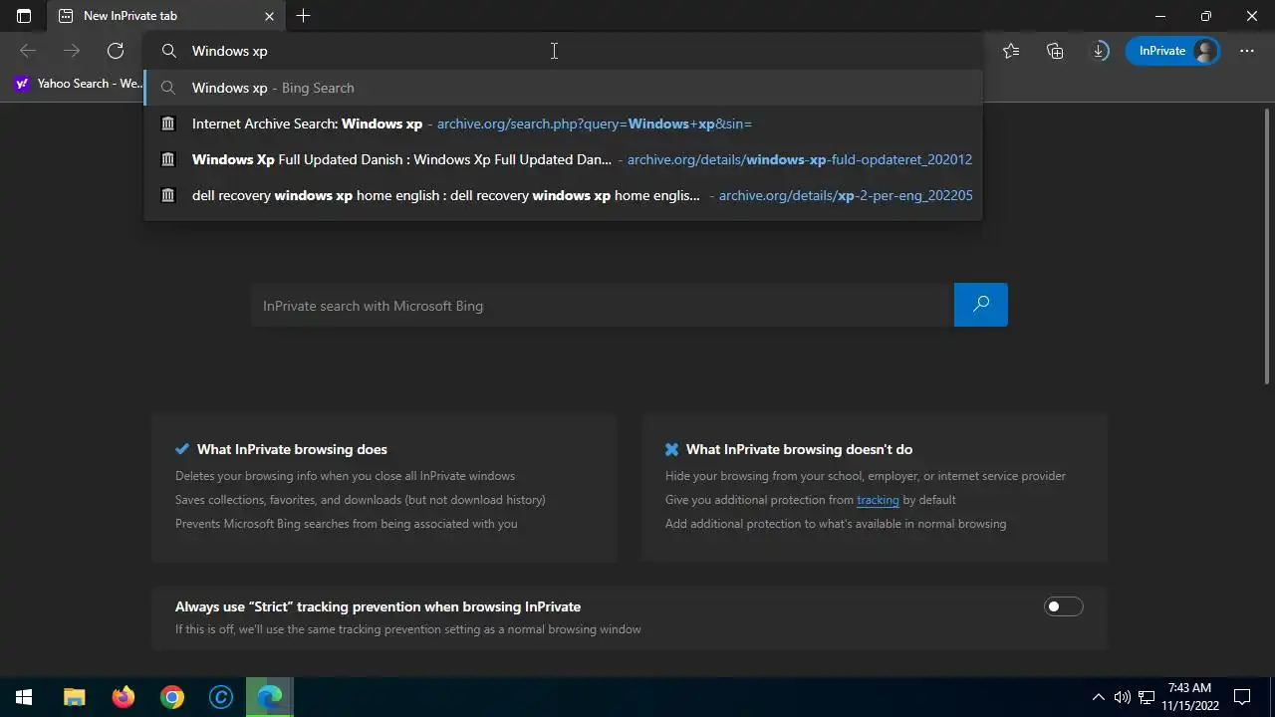Launch Firefox from taskbar

coord(124,697)
